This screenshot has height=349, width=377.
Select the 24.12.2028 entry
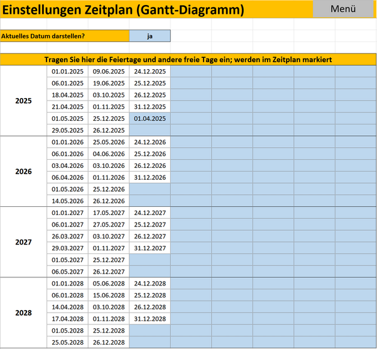pyautogui.click(x=150, y=284)
